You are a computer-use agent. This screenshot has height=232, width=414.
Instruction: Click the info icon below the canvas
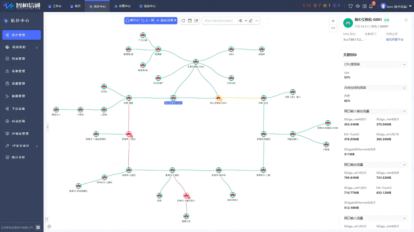[49, 227]
